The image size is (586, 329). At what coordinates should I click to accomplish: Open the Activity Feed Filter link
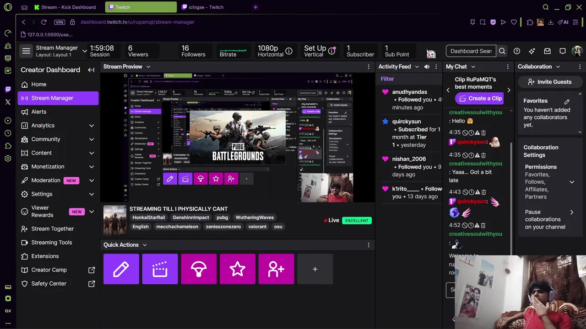click(x=387, y=79)
